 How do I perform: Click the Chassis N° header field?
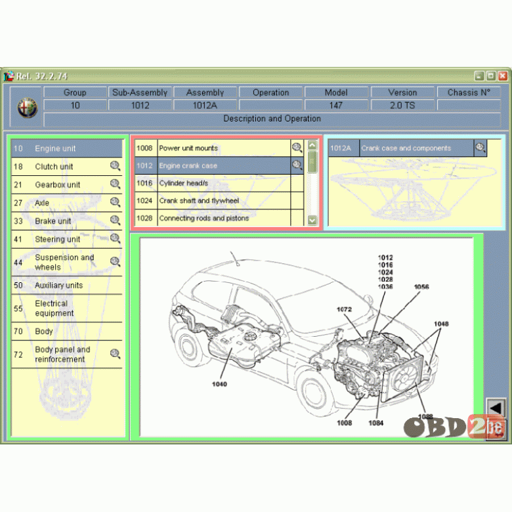click(x=469, y=93)
